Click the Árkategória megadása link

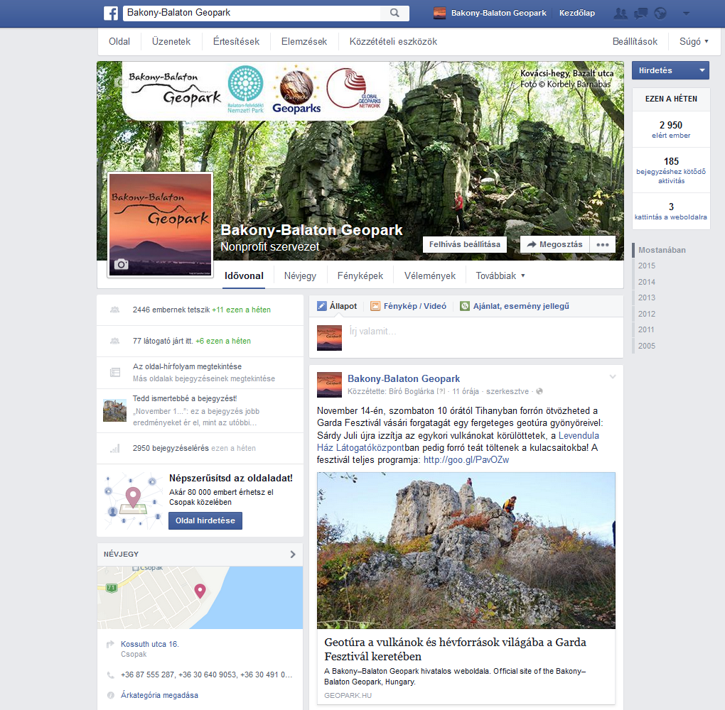click(x=159, y=695)
